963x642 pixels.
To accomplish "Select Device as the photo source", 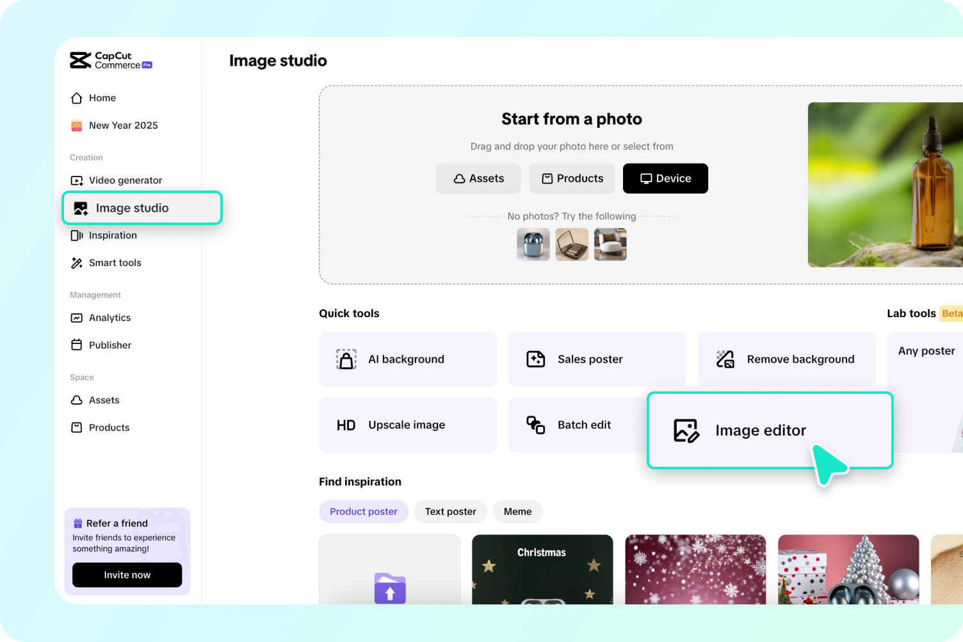I will click(x=665, y=178).
